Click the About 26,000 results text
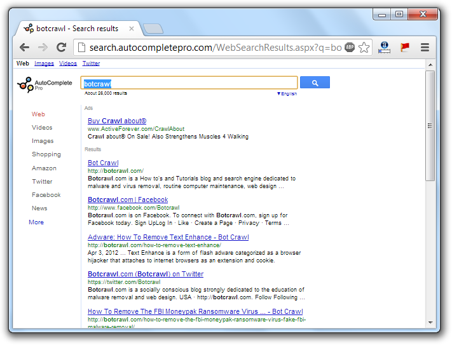This screenshot has width=452, height=345. (106, 93)
